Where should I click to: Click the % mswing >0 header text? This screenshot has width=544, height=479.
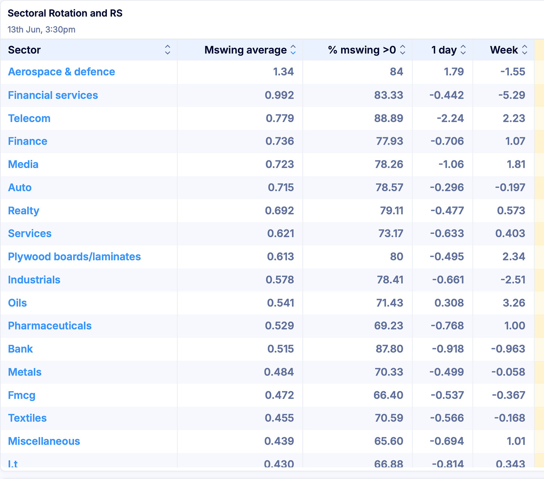362,50
